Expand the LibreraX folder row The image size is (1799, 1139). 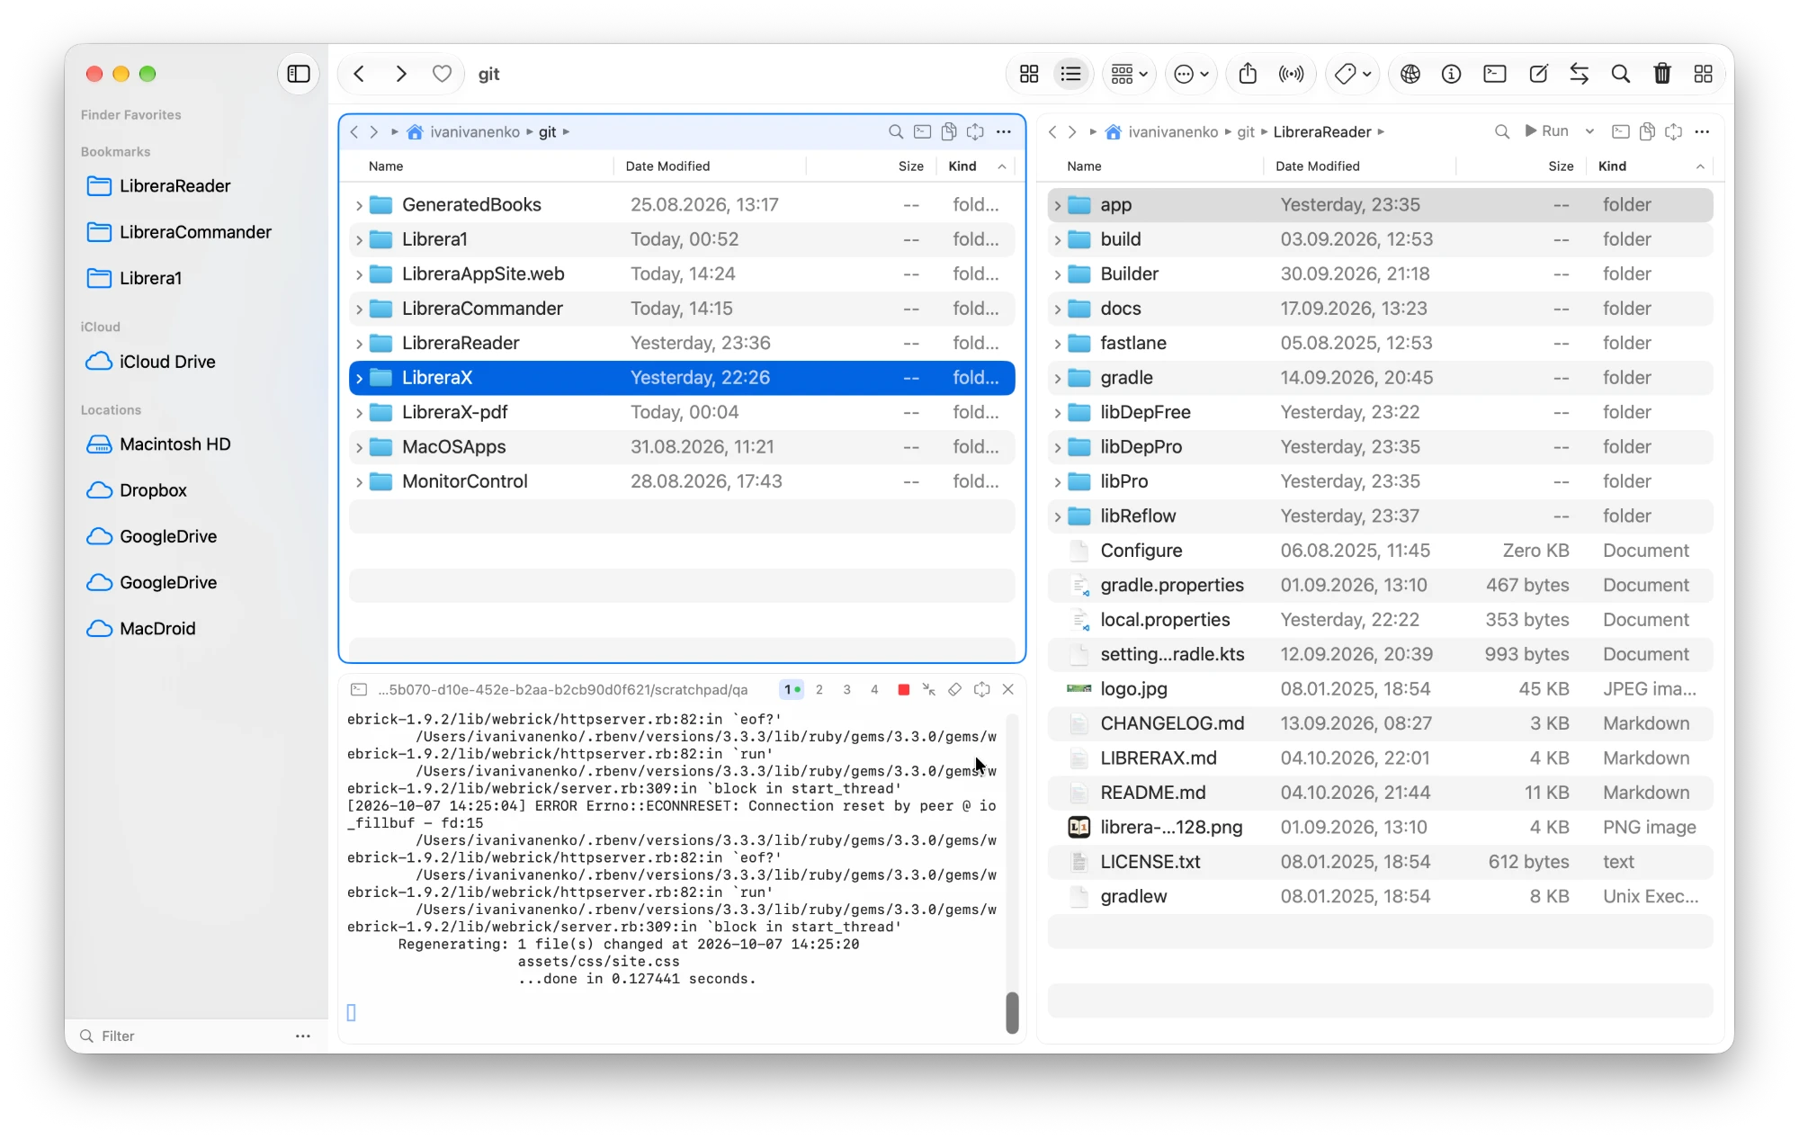[359, 378]
